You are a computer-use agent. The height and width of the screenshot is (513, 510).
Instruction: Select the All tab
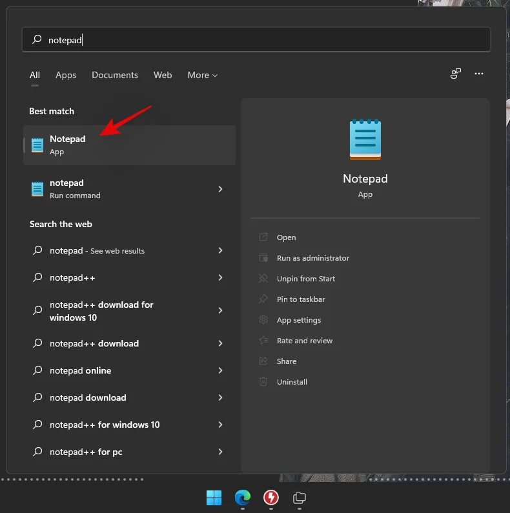35,75
